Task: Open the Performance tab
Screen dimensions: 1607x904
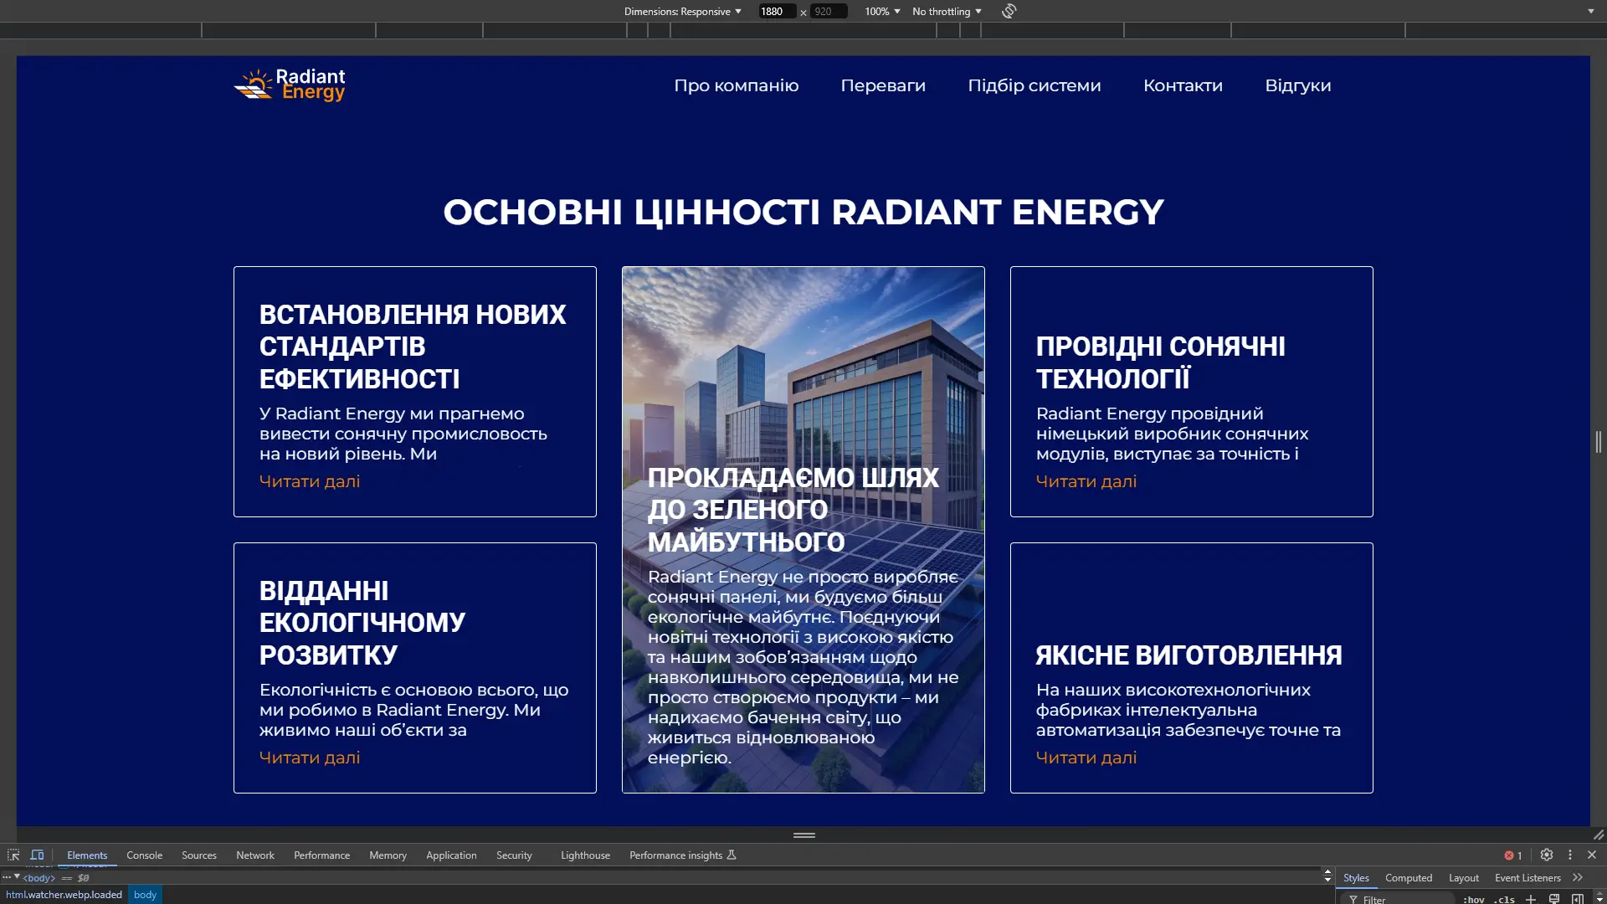Action: coord(321,855)
